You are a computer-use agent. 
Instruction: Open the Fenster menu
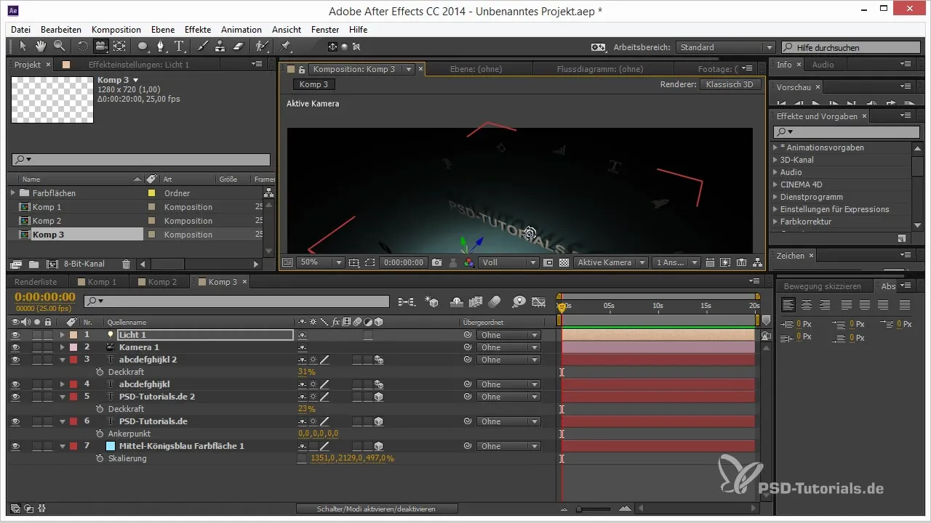(324, 30)
